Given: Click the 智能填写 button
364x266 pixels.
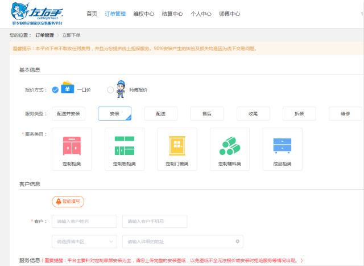Looking at the screenshot, I should pyautogui.click(x=68, y=201).
